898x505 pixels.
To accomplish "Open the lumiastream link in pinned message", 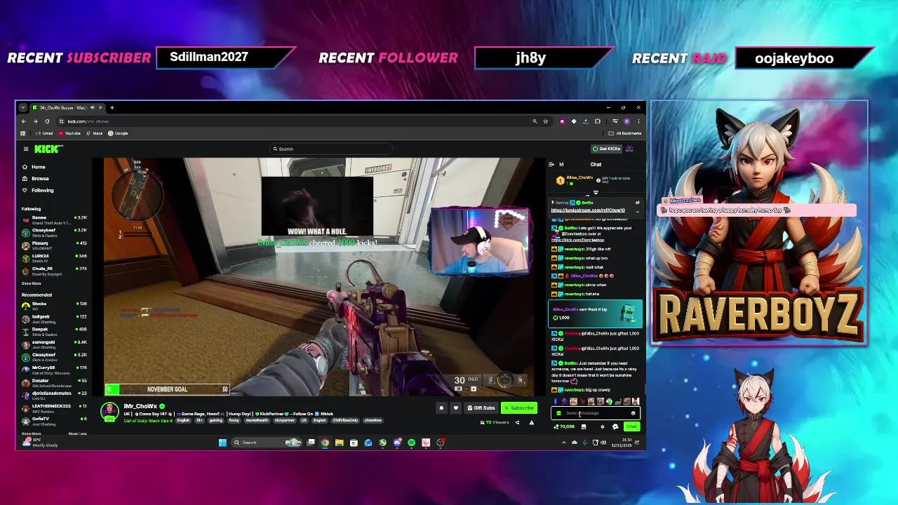I will click(x=588, y=210).
